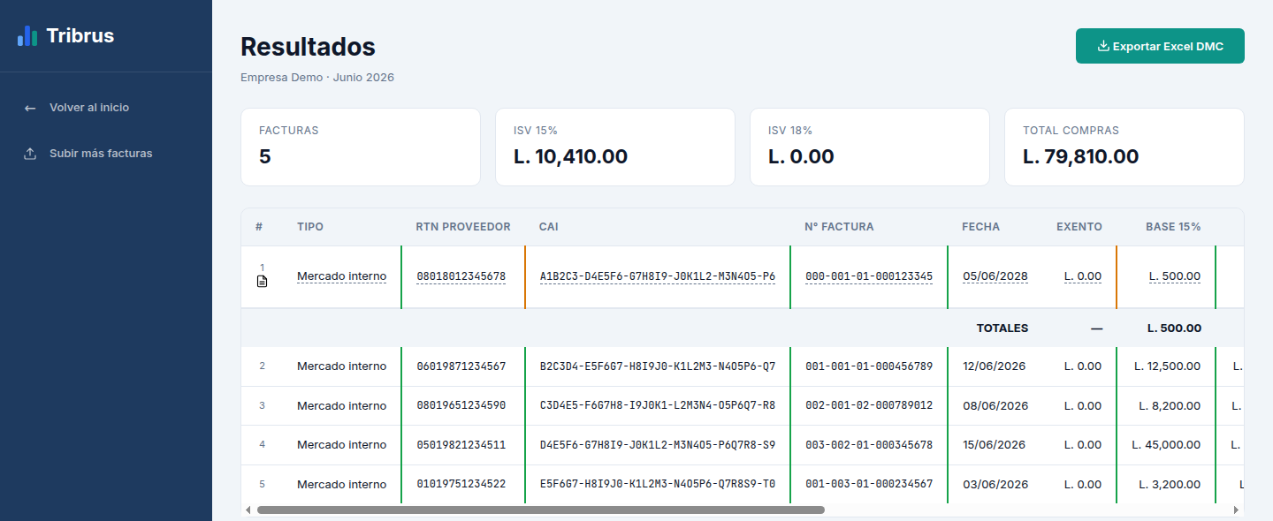Image resolution: width=1273 pixels, height=521 pixels.
Task: Click the download icon in the Exportar Excel DMC button
Action: (x=1103, y=46)
